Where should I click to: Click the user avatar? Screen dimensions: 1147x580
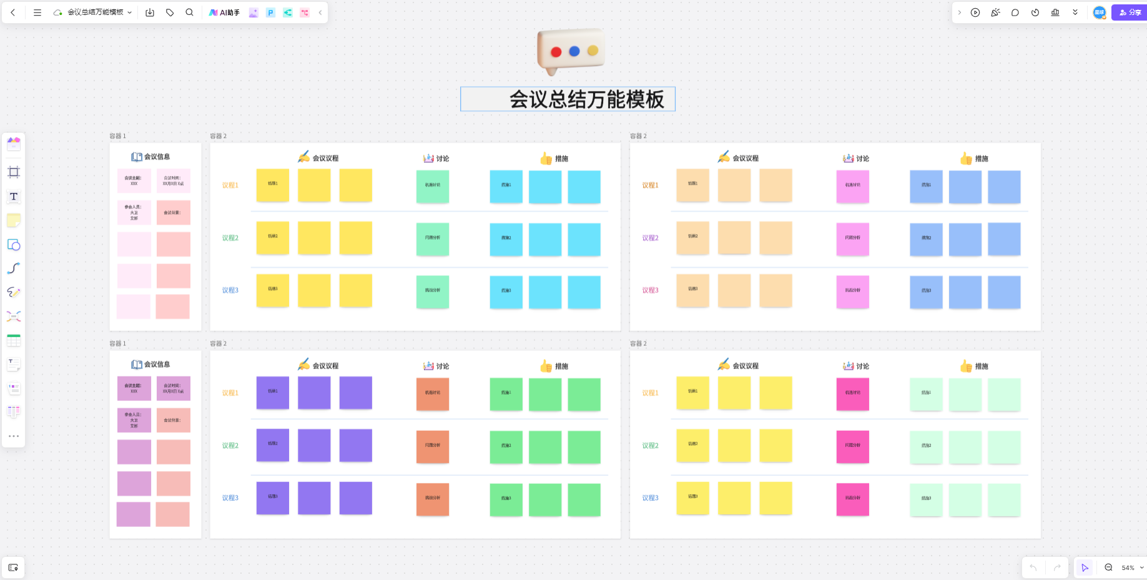(x=1100, y=12)
